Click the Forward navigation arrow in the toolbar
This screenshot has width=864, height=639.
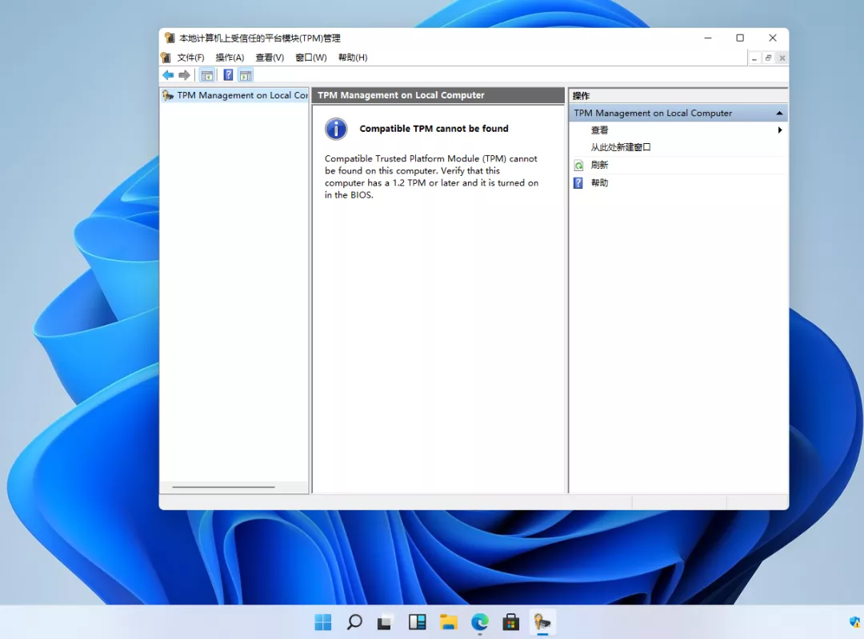tap(183, 74)
